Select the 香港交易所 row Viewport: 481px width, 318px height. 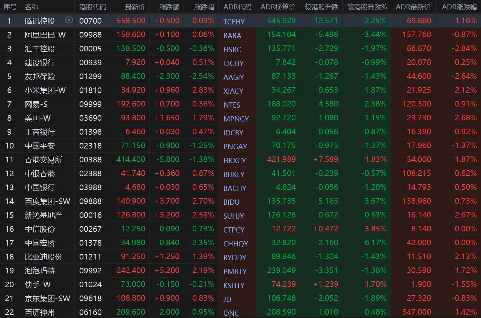44,160
